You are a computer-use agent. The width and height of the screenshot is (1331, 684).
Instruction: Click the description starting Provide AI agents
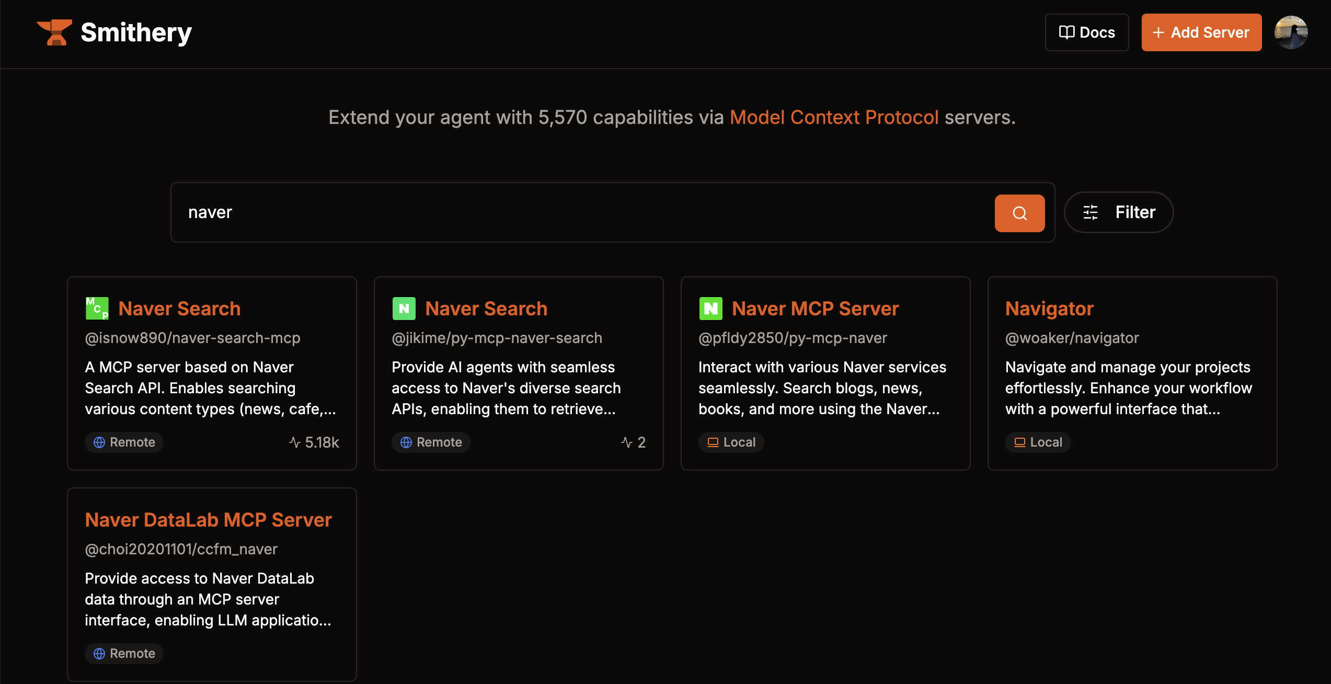(x=506, y=388)
